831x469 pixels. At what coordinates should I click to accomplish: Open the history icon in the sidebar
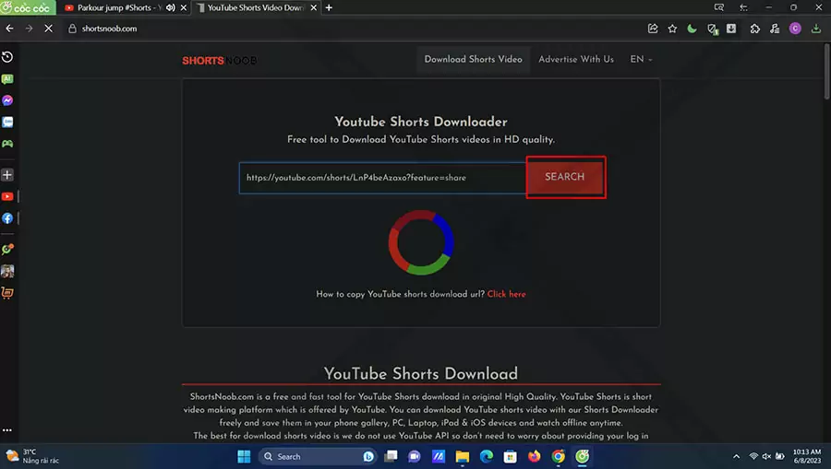coord(7,57)
